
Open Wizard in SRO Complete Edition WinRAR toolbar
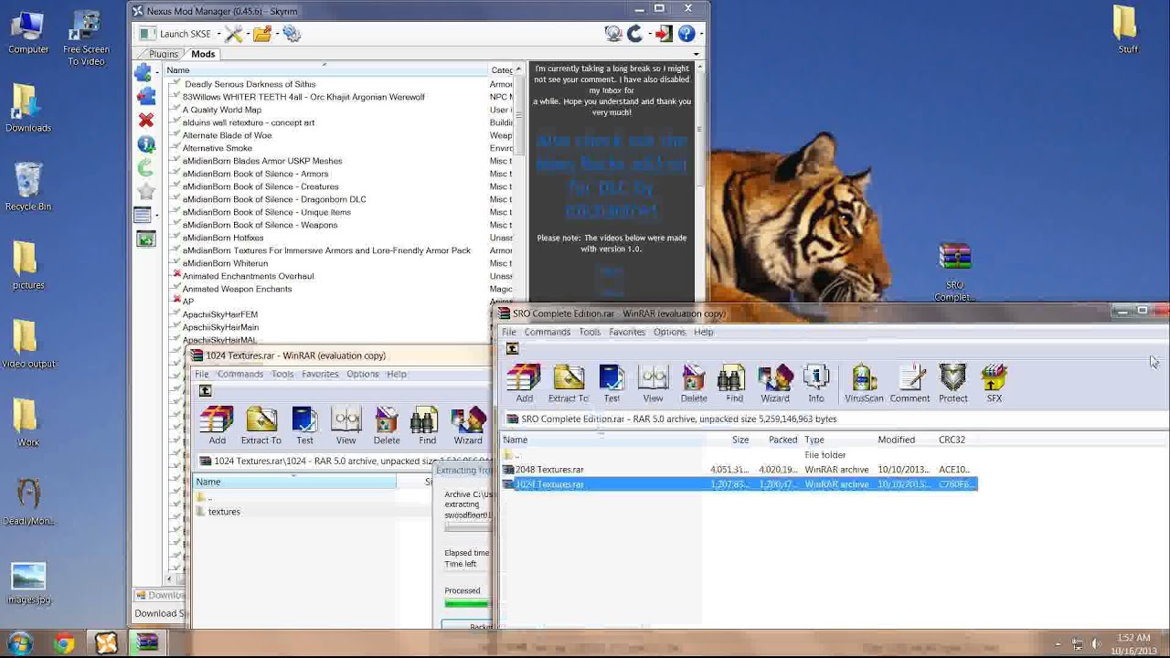pos(774,383)
